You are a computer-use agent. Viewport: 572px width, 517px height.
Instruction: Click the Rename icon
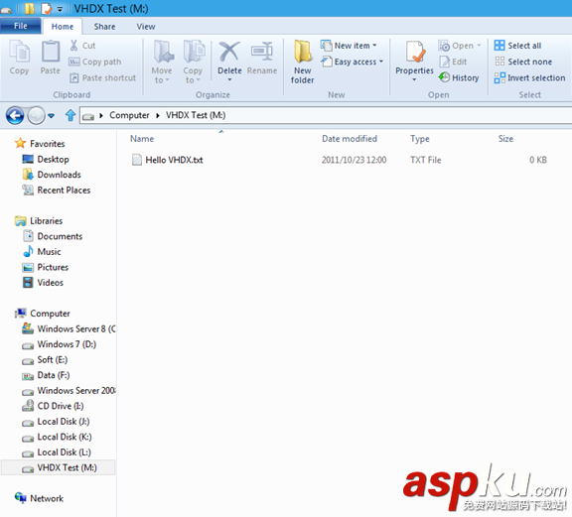click(262, 52)
